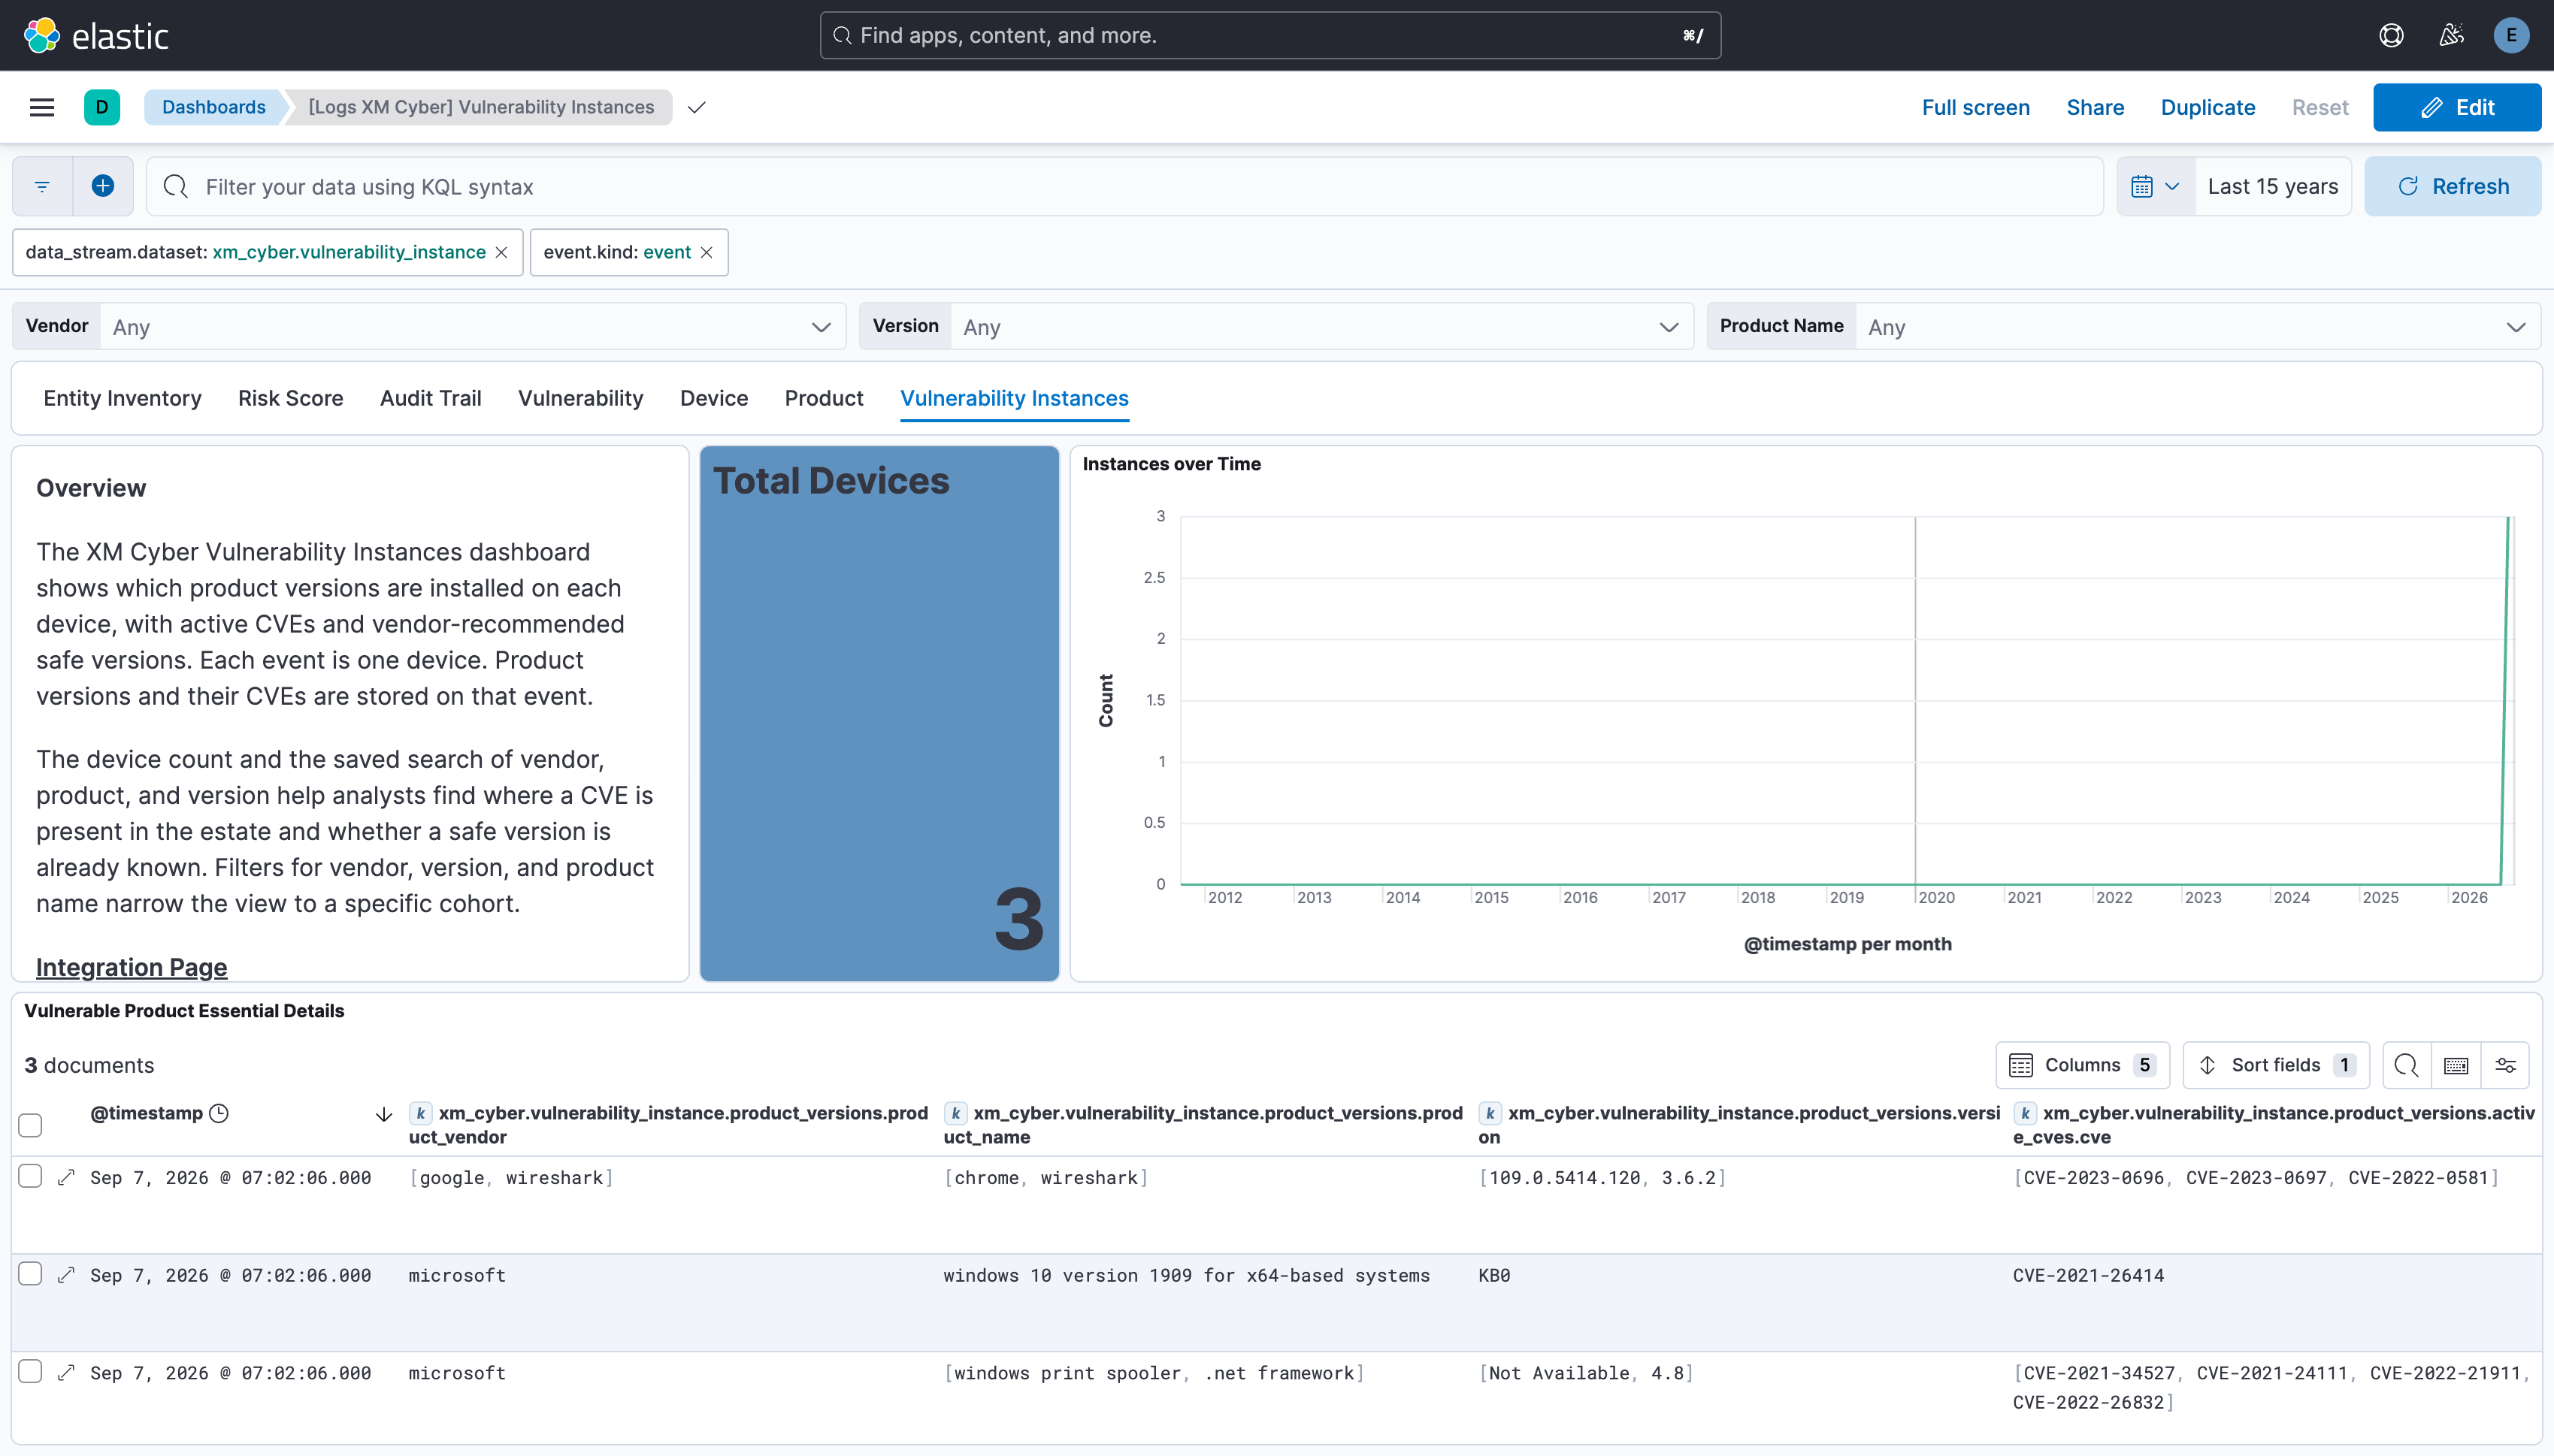Viewport: 2554px width, 1456px height.
Task: Remove the event.kind filter pill
Action: [x=707, y=252]
